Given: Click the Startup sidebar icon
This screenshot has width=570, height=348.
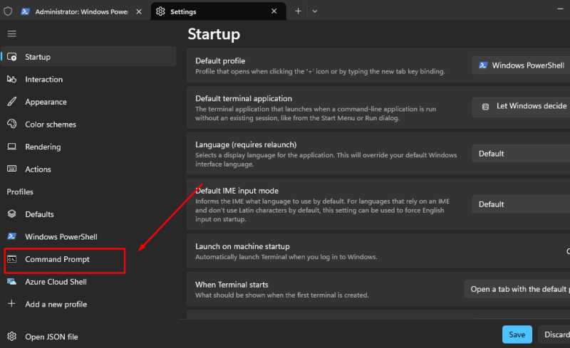Looking at the screenshot, I should [11, 57].
